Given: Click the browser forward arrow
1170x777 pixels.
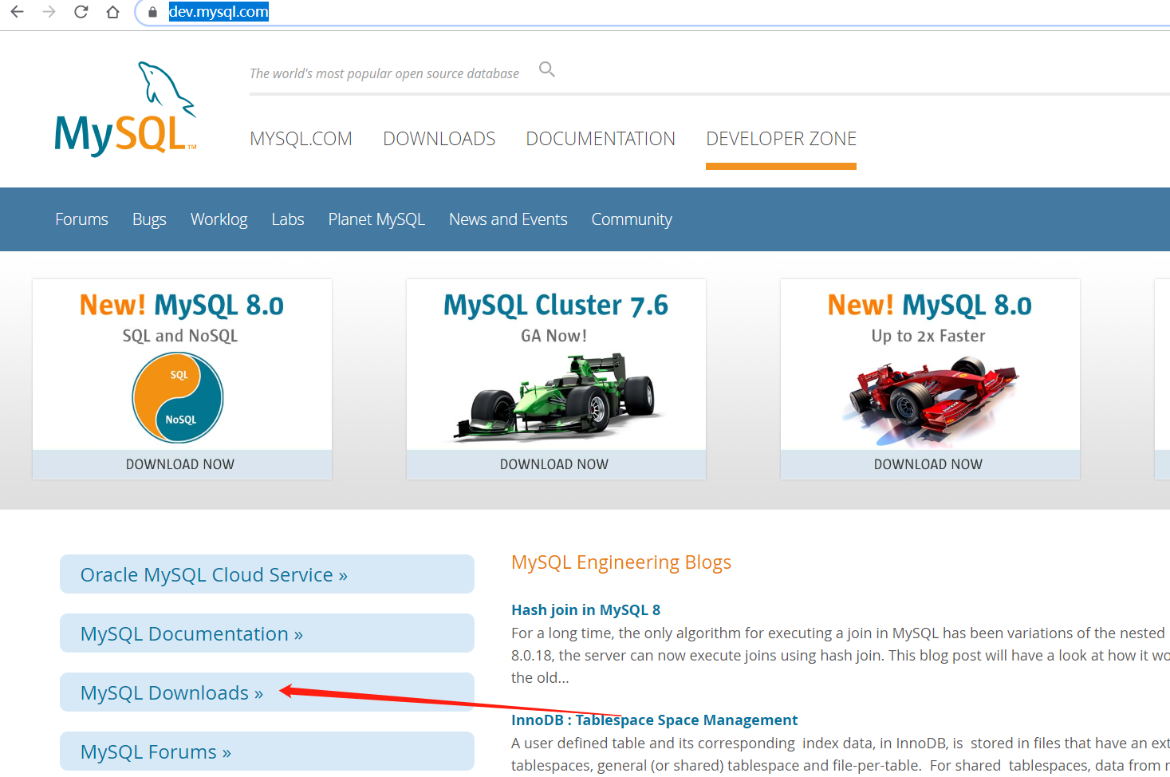Looking at the screenshot, I should 48,12.
